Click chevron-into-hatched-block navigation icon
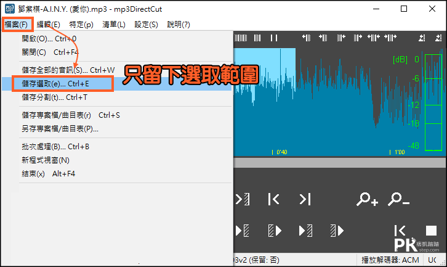Image resolution: width=447 pixels, height=267 pixels. click(243, 199)
